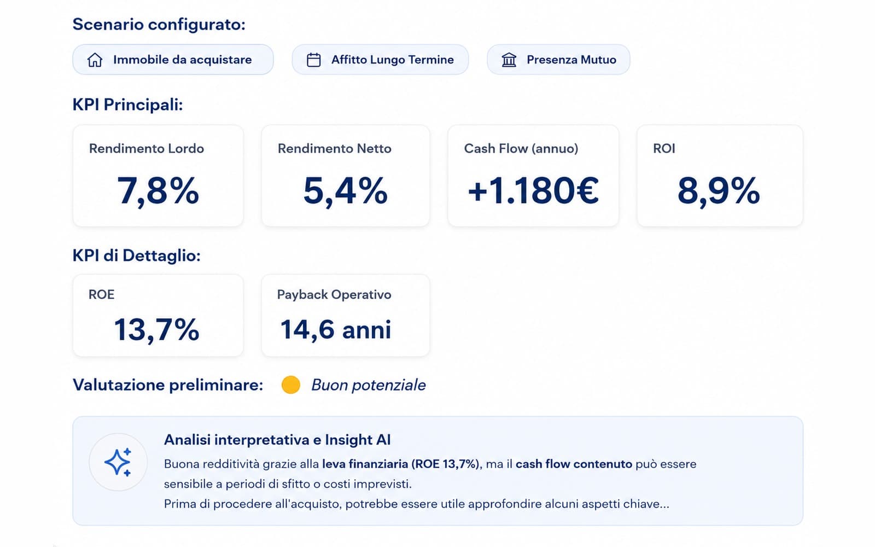
Task: Click the house icon in the Immobile chip
Action: click(95, 60)
